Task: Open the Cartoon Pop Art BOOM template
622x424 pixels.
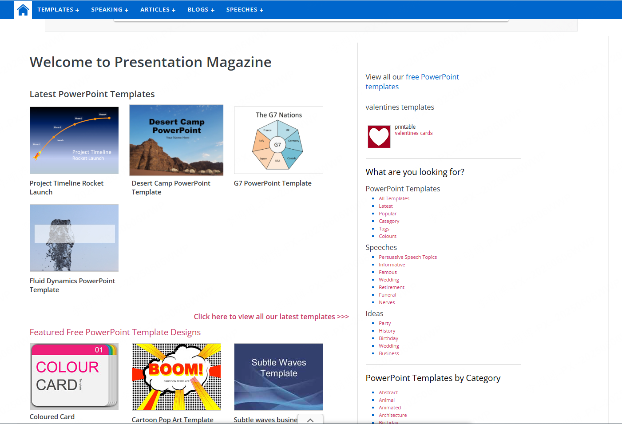Action: point(176,376)
